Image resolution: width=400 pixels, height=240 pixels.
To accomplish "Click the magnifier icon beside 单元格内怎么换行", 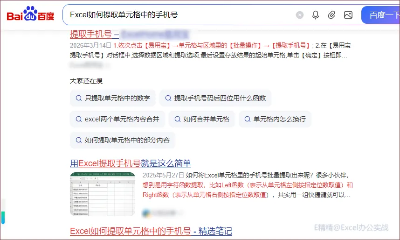I will [248, 119].
